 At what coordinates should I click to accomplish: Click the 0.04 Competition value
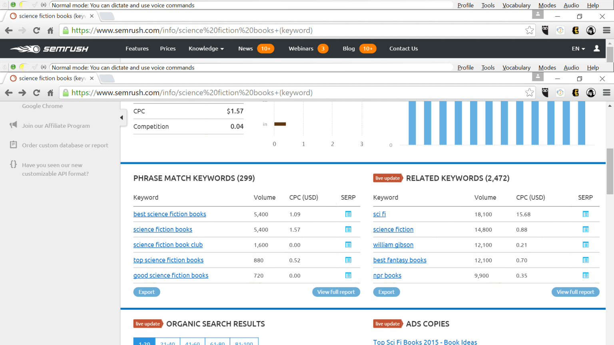point(237,126)
